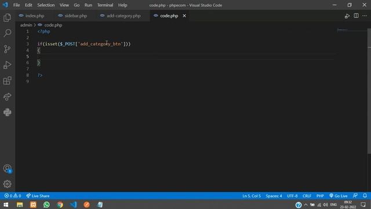Click Ln 5, Col 5 cursor position
Screen dimensions: 371x209
coord(252,196)
